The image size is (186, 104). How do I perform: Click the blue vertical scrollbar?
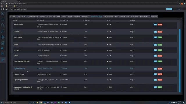180,61
